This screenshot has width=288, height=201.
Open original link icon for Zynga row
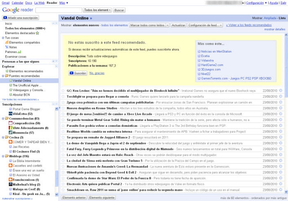pyautogui.click(x=281, y=102)
